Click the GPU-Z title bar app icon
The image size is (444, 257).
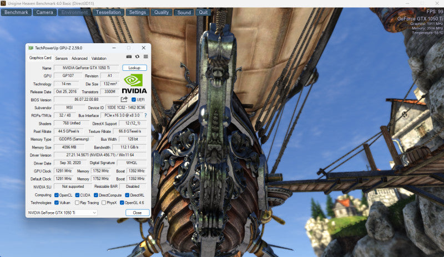pyautogui.click(x=31, y=48)
